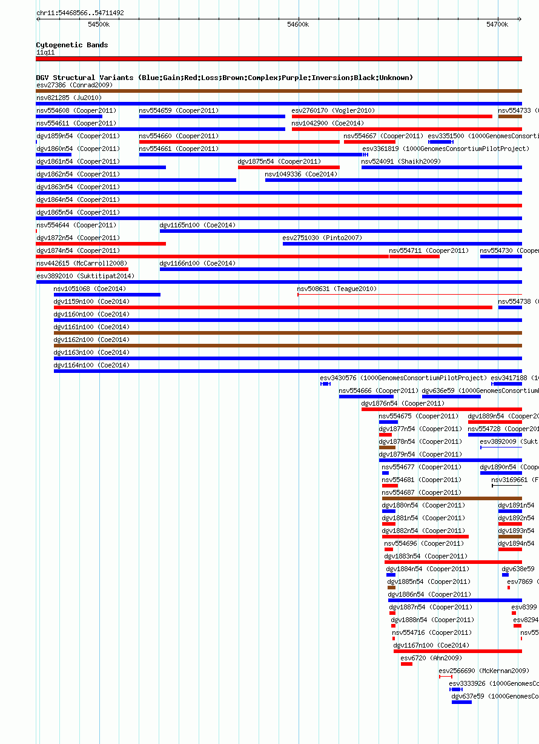The height and width of the screenshot is (744, 539).
Task: Open nsv554666 (Cooper2011) variant
Action: coord(379,390)
